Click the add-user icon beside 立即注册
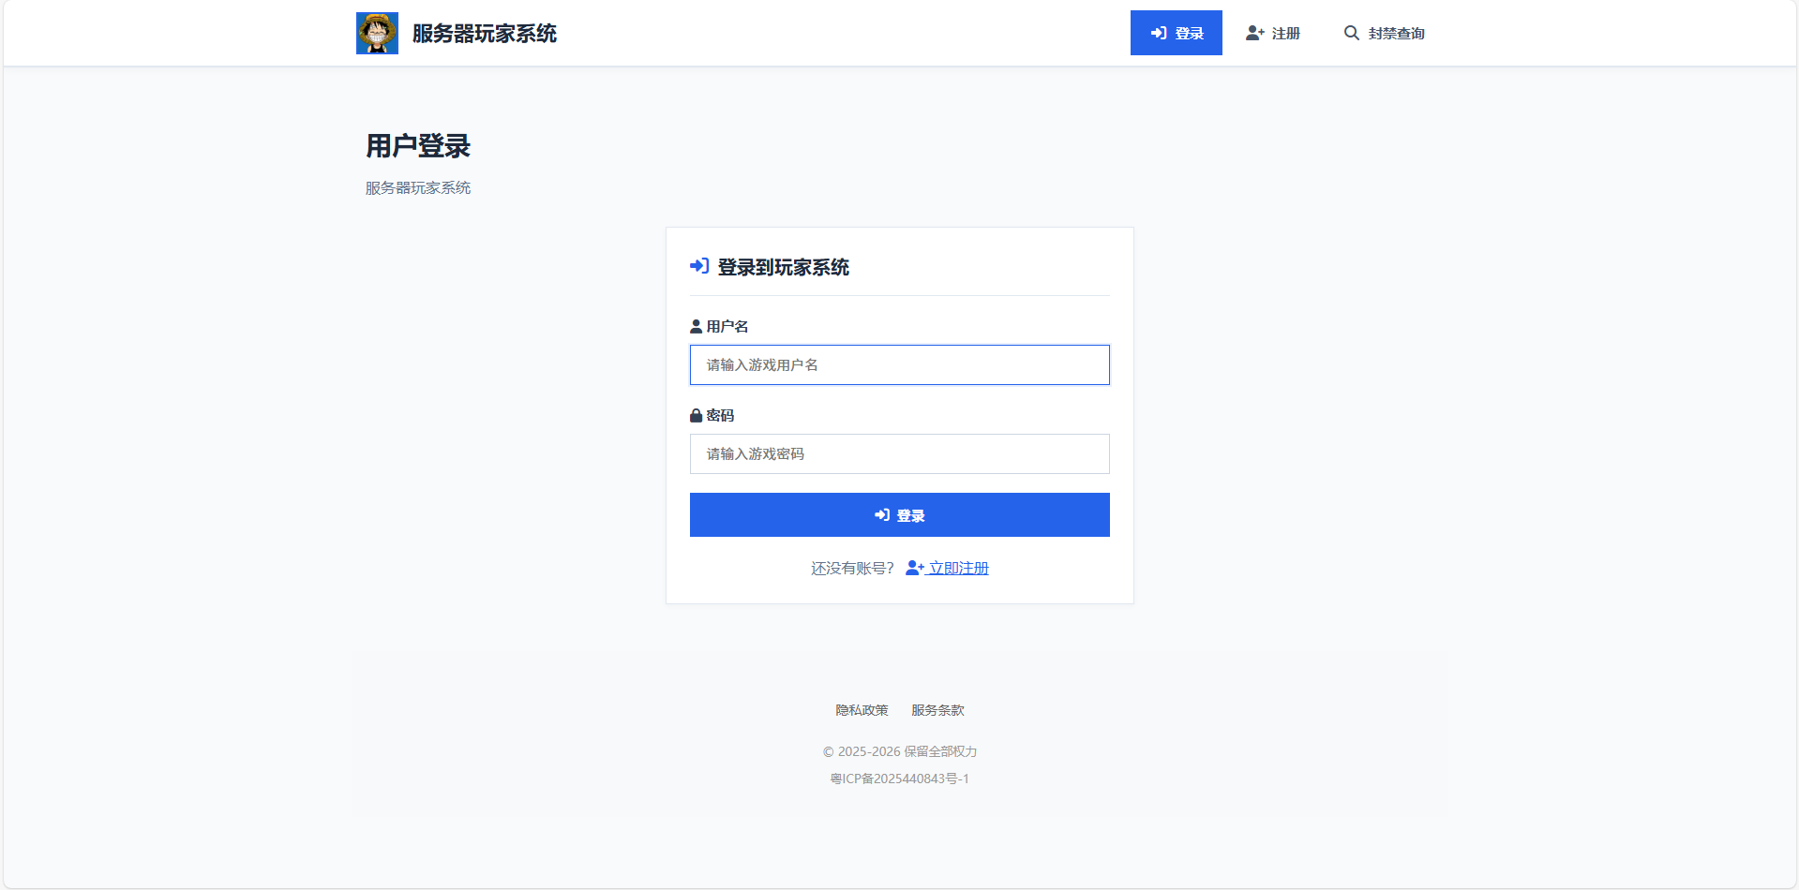The width and height of the screenshot is (1799, 890). [913, 568]
